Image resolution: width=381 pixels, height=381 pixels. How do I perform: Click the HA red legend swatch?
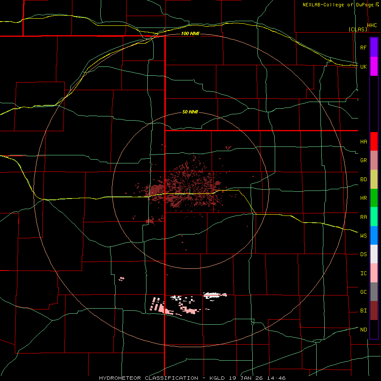pyautogui.click(x=374, y=141)
